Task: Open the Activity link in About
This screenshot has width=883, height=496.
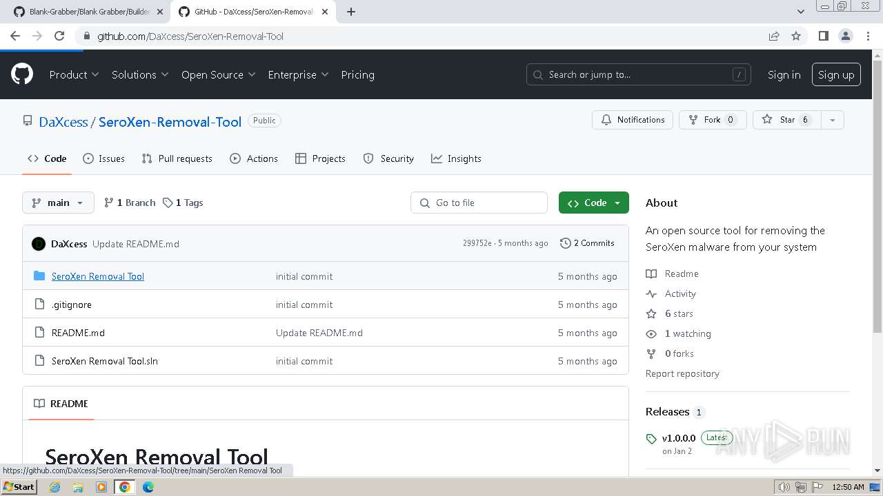Action: pos(671,293)
